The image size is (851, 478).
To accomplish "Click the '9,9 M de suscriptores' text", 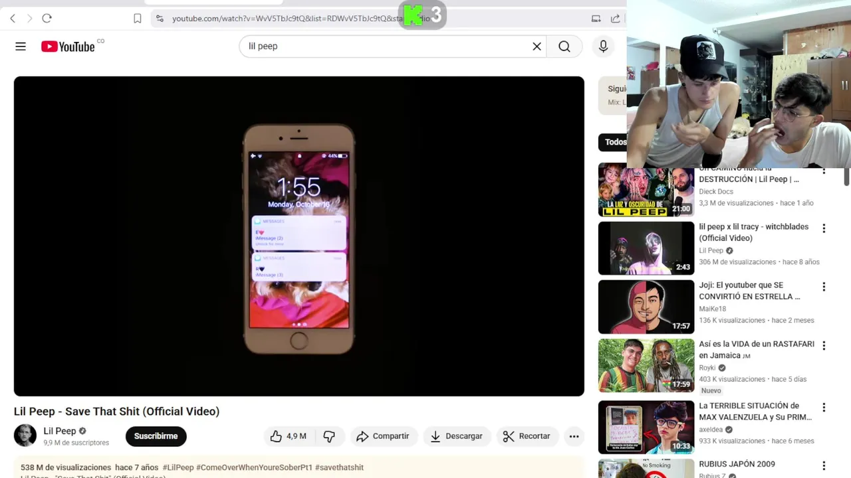I will [x=76, y=443].
